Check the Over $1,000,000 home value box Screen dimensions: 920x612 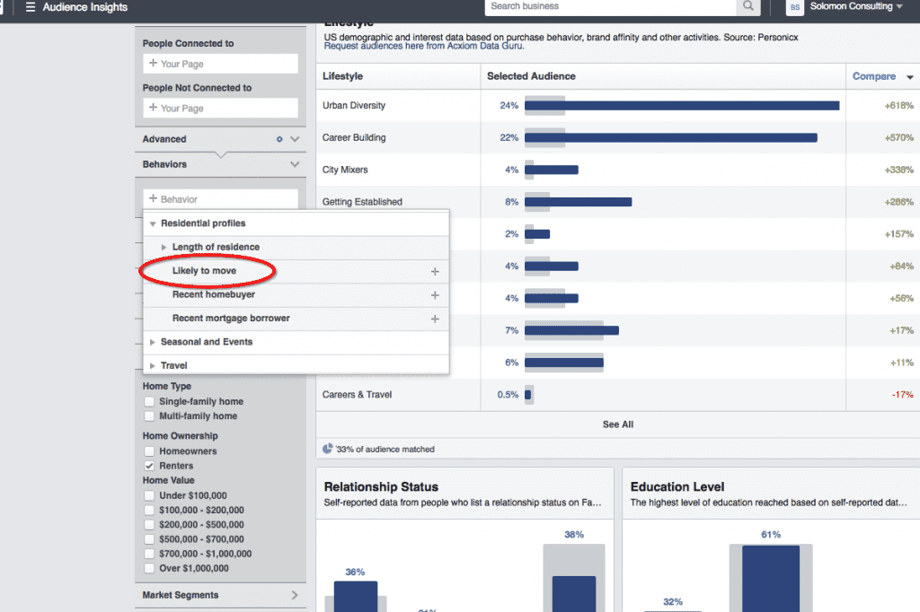click(149, 568)
